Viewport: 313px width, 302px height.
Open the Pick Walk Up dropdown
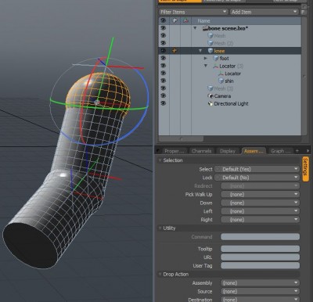[260, 194]
